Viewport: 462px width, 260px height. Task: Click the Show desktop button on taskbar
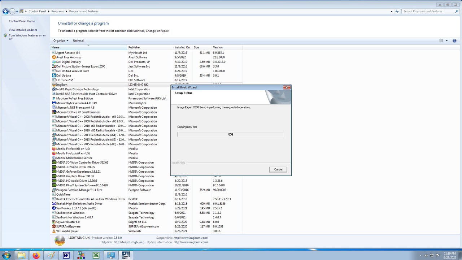(x=459, y=255)
